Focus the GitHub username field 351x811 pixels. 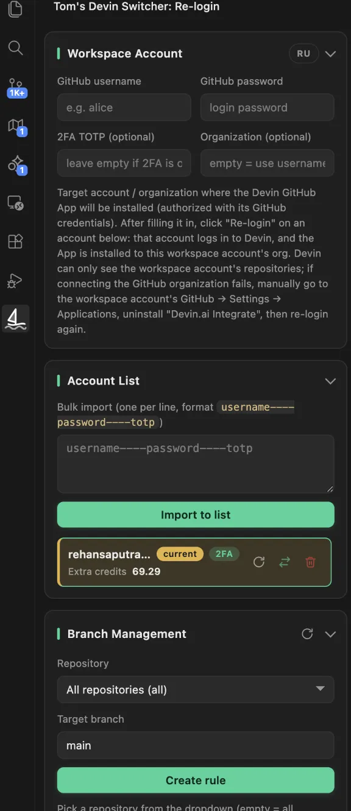[x=124, y=107]
